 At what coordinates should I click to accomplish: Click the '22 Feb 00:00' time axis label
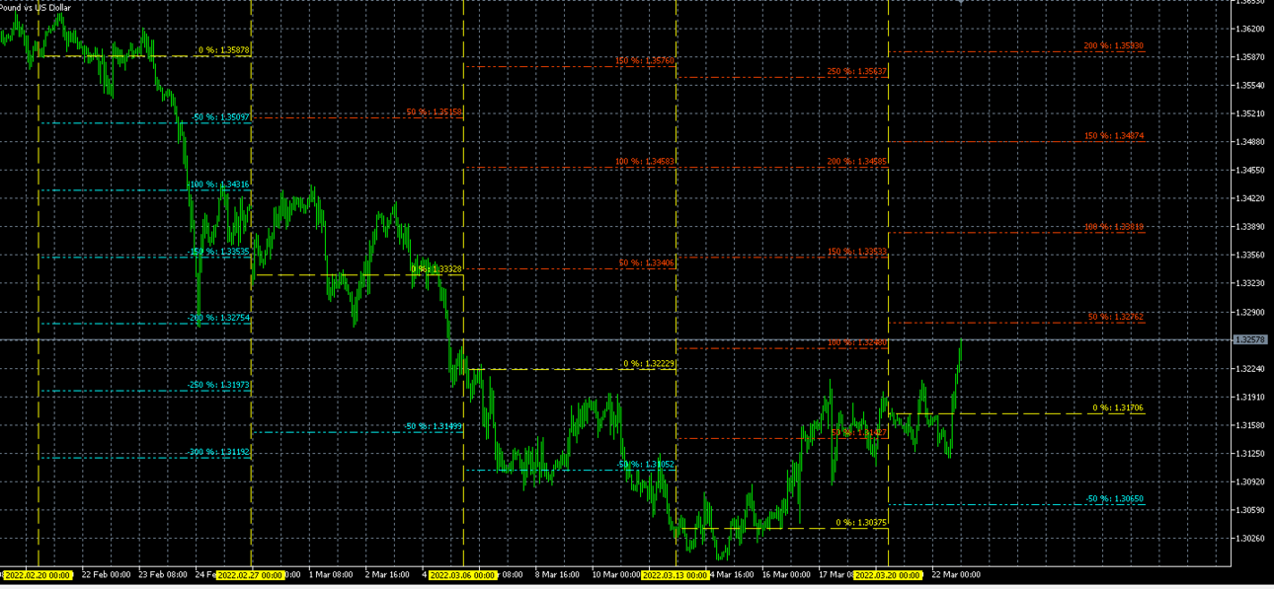click(106, 574)
